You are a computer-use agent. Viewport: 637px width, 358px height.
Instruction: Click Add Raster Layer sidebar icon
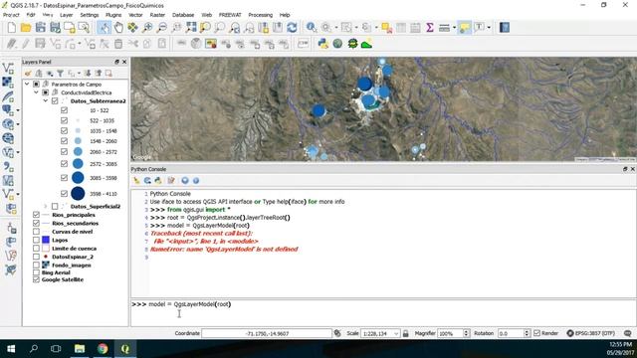point(8,82)
